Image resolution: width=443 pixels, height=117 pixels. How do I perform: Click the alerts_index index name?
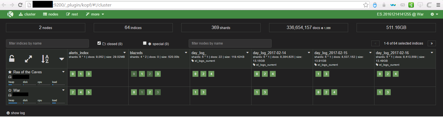coord(79,53)
